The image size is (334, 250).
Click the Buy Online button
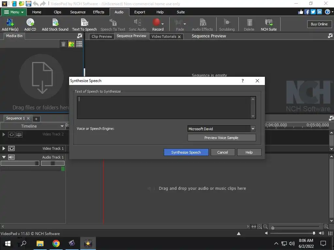point(319,24)
